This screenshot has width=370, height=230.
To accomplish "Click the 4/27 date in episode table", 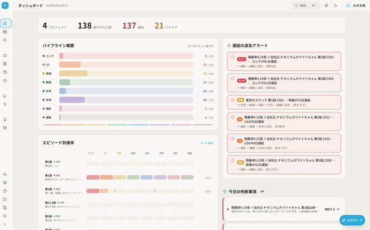I will tap(208, 192).
